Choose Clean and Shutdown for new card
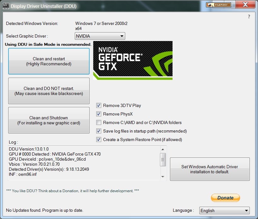This screenshot has height=219, width=258. 49,120
